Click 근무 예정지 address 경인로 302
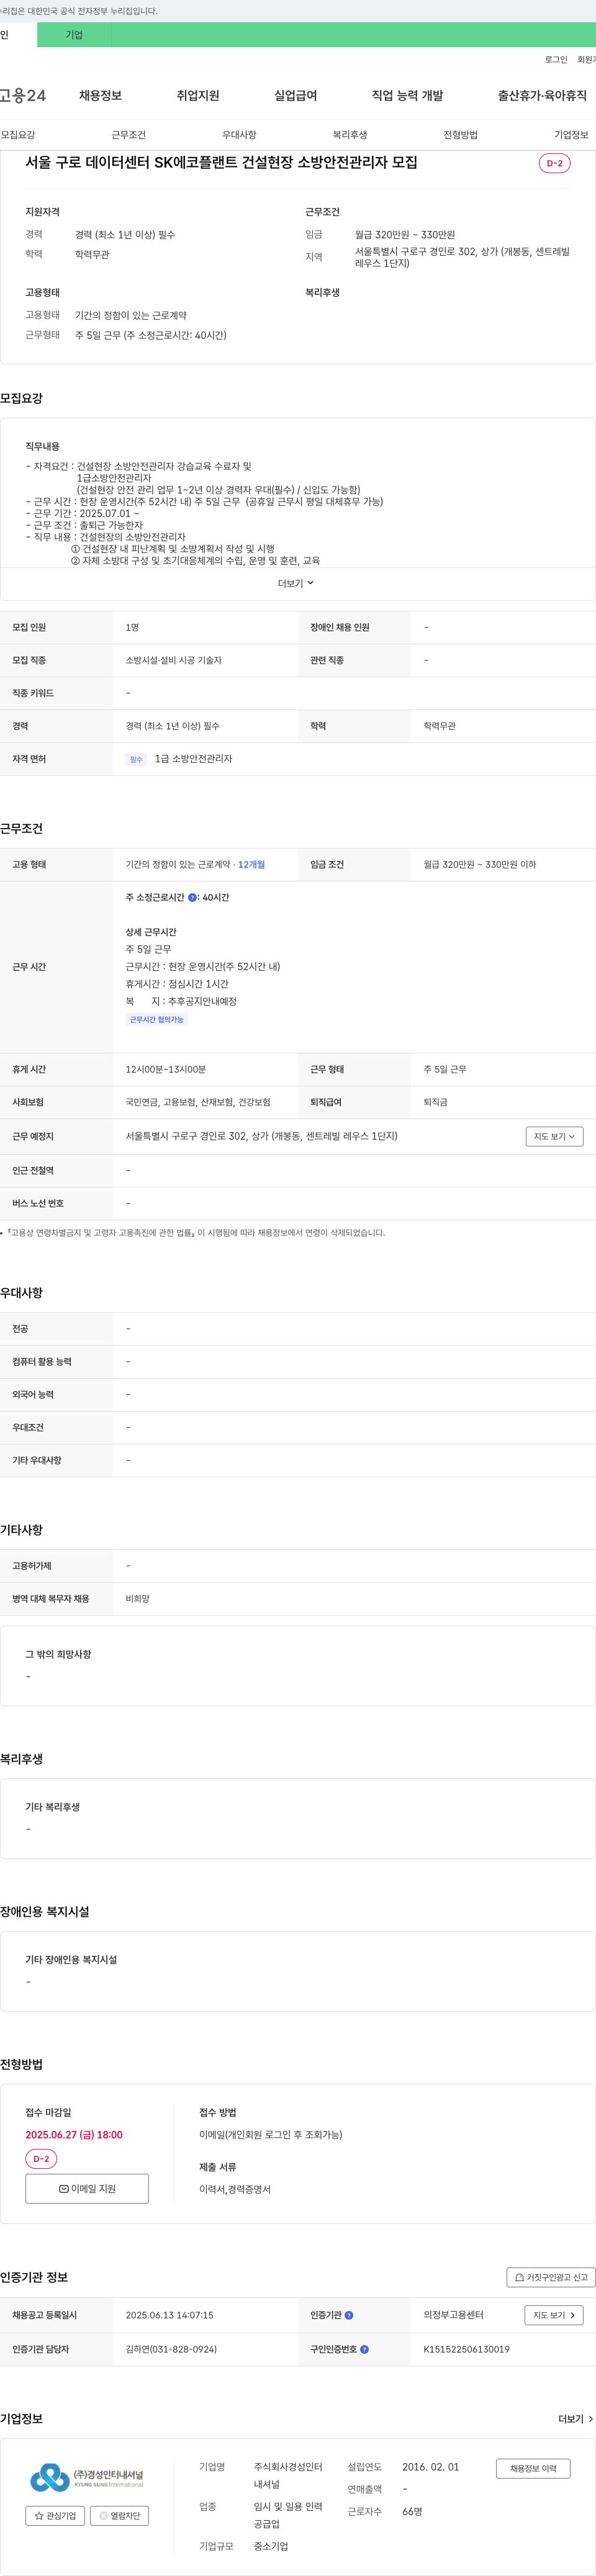 pos(261,1136)
